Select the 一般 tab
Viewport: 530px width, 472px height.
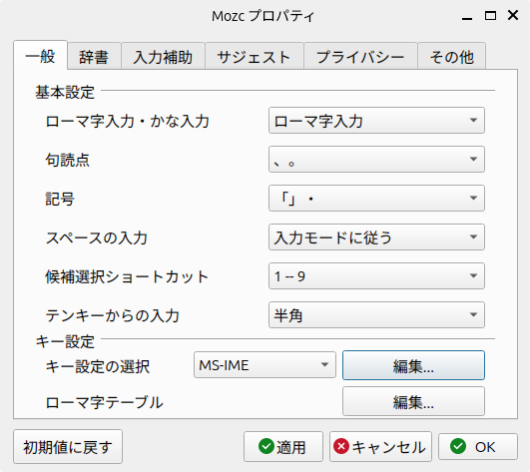coord(40,56)
